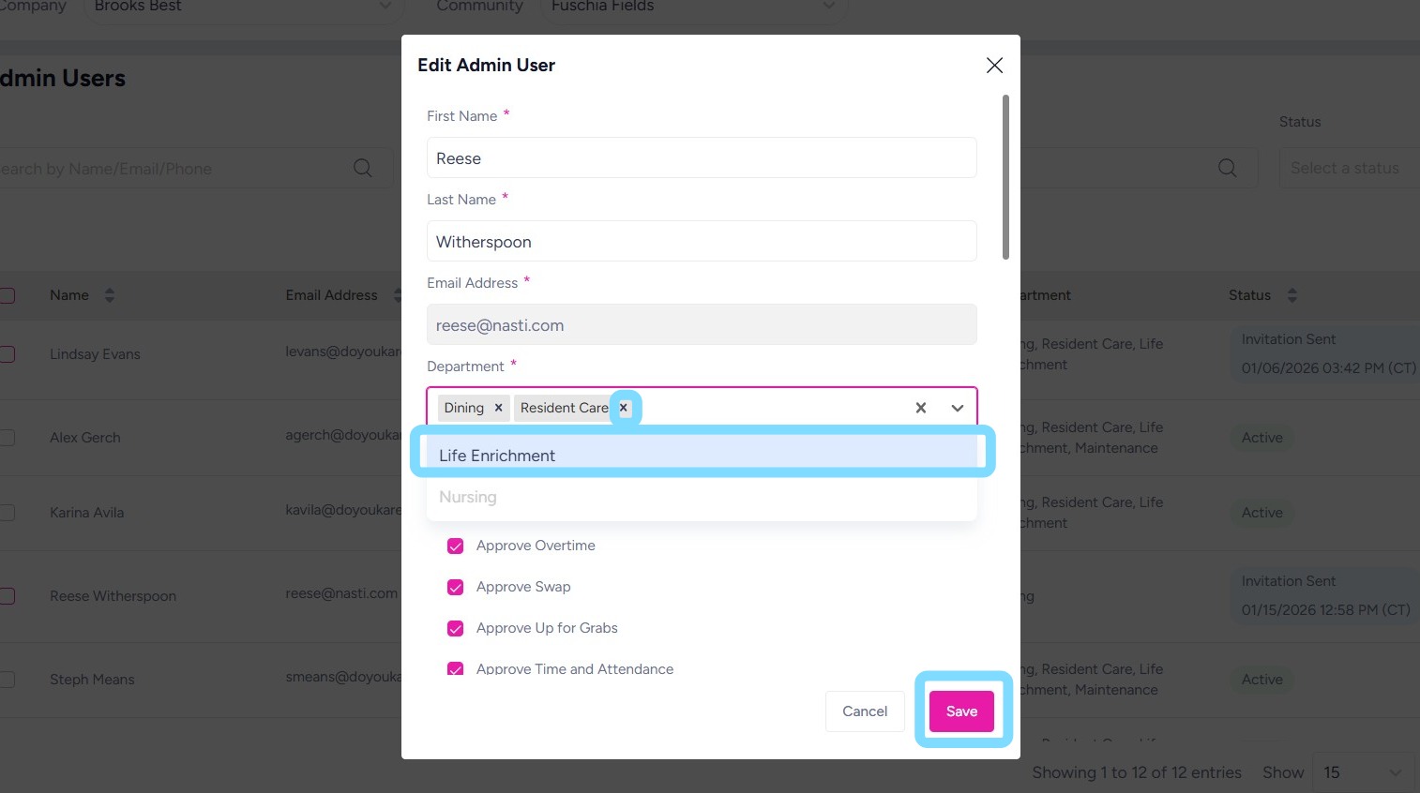
Task: Remove the Dining department tag
Action: (498, 408)
